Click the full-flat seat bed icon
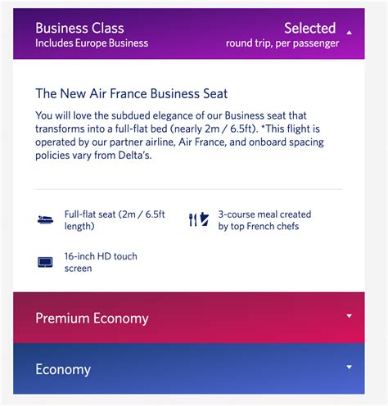 (x=45, y=220)
